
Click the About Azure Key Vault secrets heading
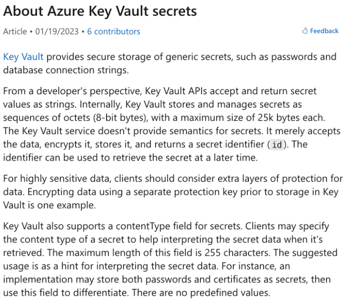[x=100, y=10]
